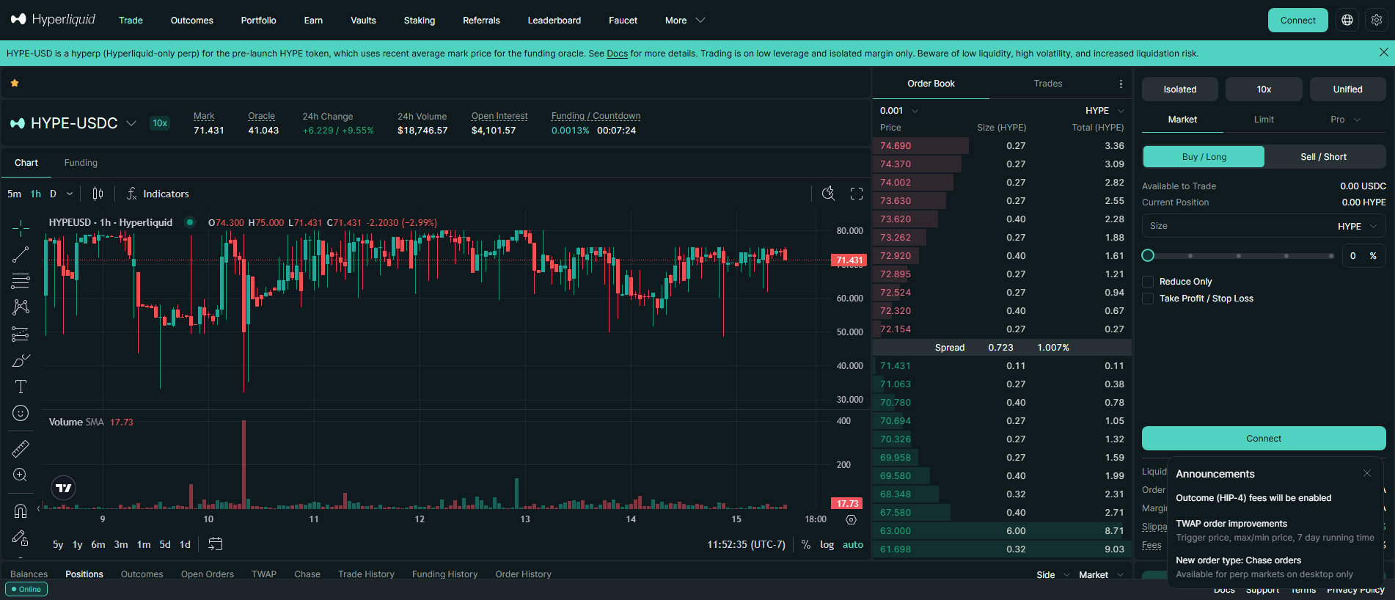Open the language globe selector
Viewport: 1395px width, 600px height.
point(1347,20)
